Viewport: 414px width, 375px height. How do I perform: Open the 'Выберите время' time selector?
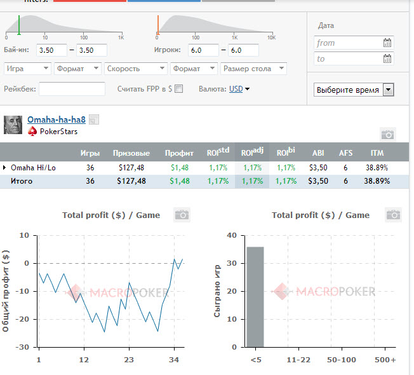(354, 90)
